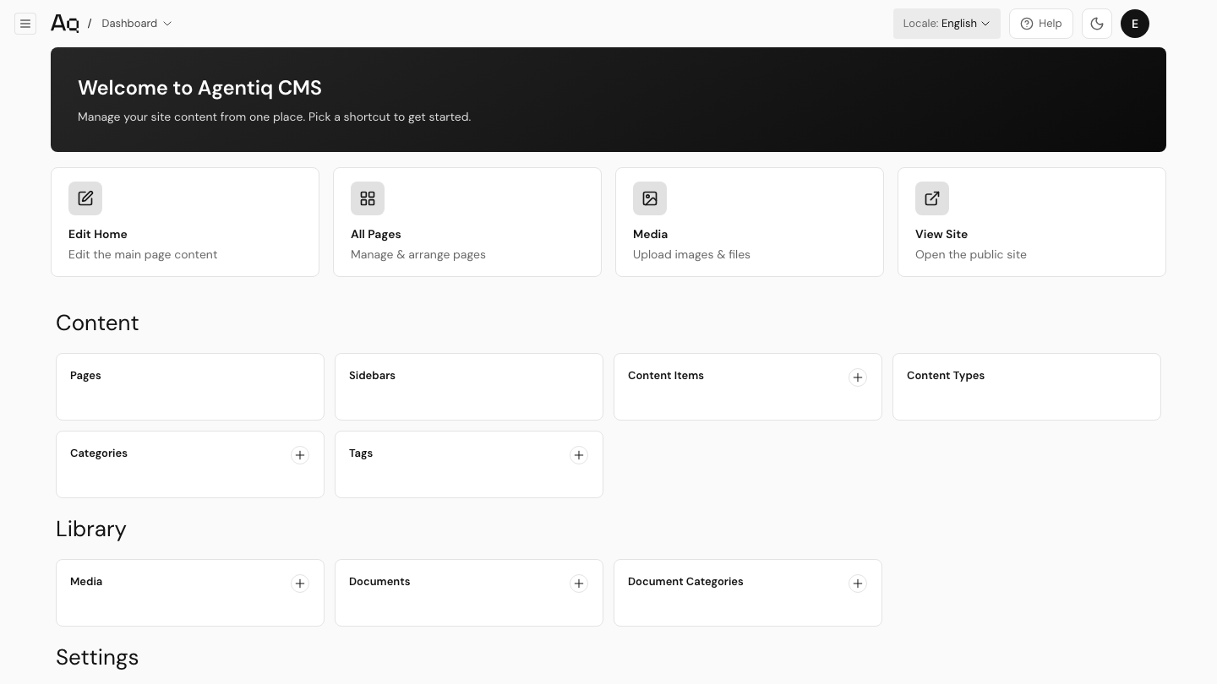This screenshot has width=1217, height=684.
Task: Open the Sidebars card
Action: (x=469, y=387)
